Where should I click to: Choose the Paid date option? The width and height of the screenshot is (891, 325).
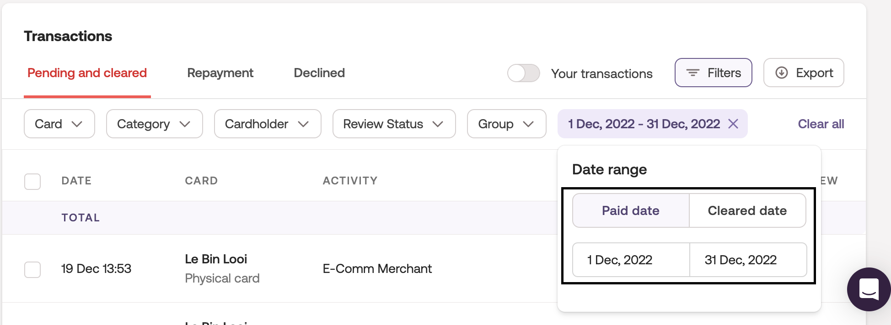tap(631, 210)
